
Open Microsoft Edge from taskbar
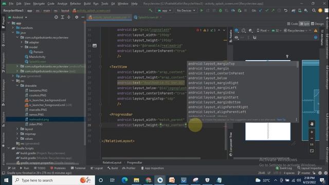click(x=124, y=180)
